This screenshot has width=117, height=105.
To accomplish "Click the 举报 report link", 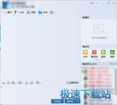I will [x=92, y=3].
